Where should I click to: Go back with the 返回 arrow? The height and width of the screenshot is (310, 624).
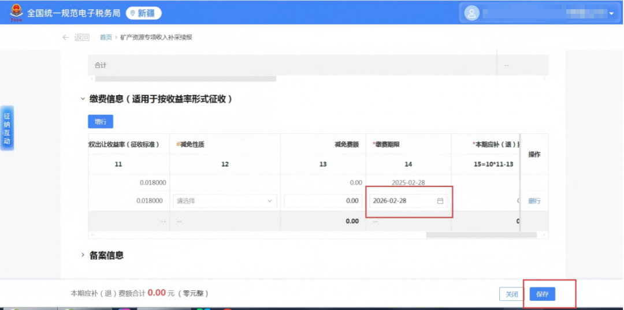coord(76,38)
